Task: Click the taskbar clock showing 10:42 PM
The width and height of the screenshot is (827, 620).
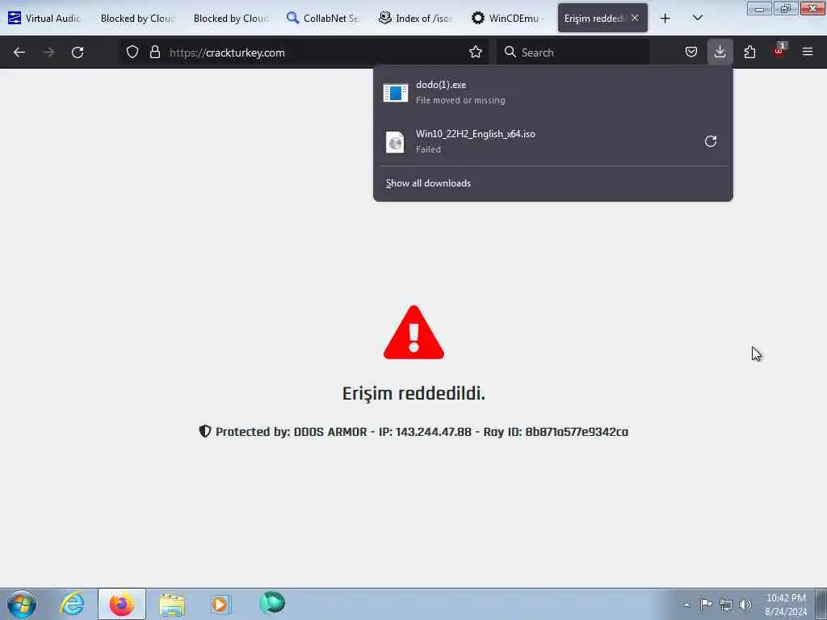Action: click(786, 605)
